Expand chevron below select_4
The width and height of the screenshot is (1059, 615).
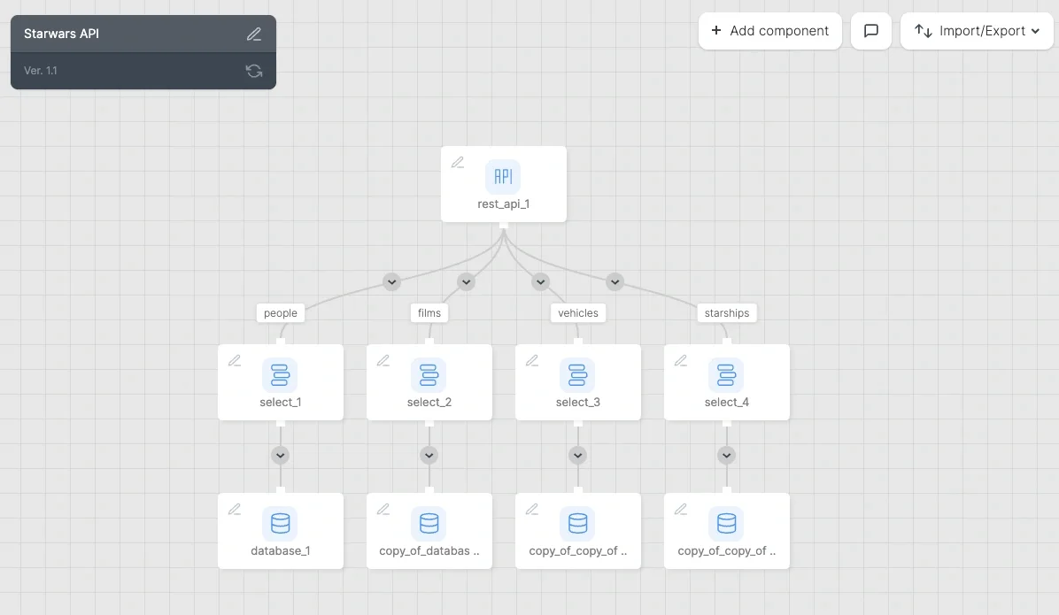pos(726,455)
